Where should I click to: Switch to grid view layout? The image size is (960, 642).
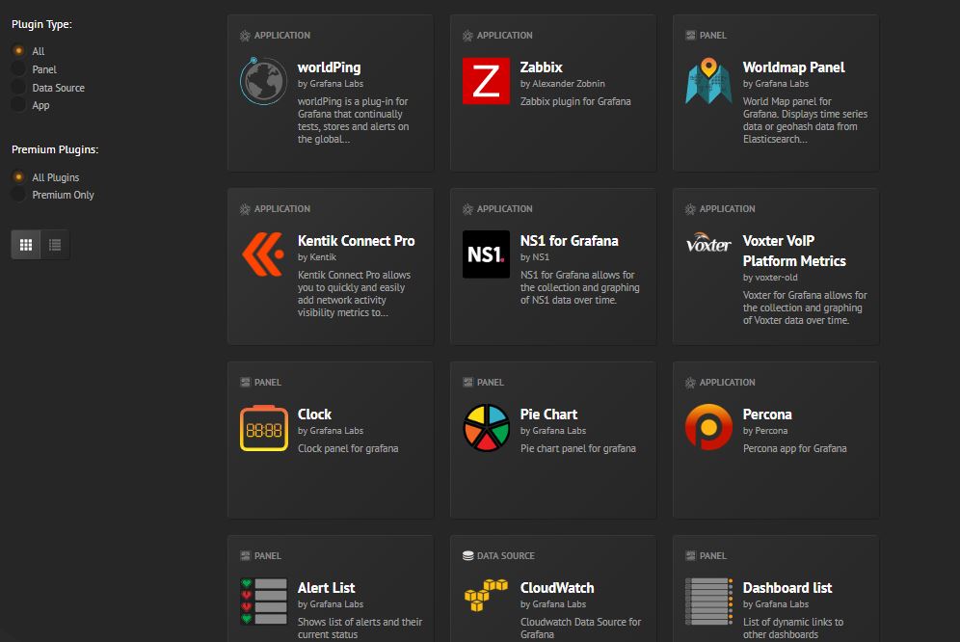[x=26, y=245]
